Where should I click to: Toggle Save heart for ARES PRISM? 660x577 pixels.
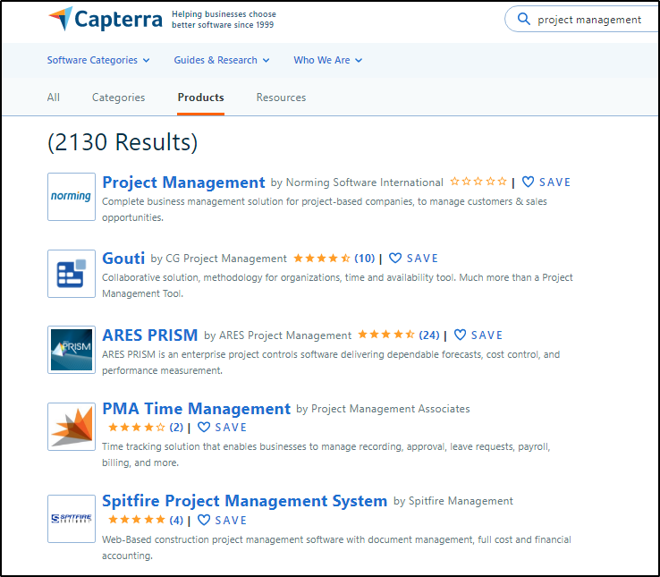tap(461, 335)
